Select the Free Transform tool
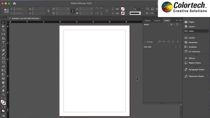Viewport: 210px width, 118px height. click(3, 70)
